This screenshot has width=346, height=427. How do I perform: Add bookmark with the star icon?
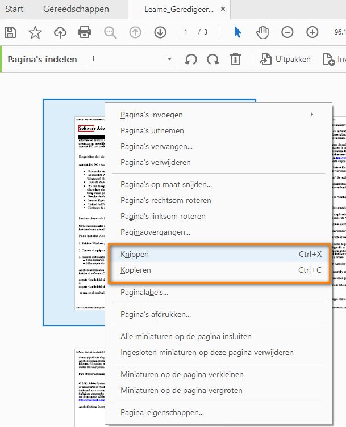pos(35,32)
